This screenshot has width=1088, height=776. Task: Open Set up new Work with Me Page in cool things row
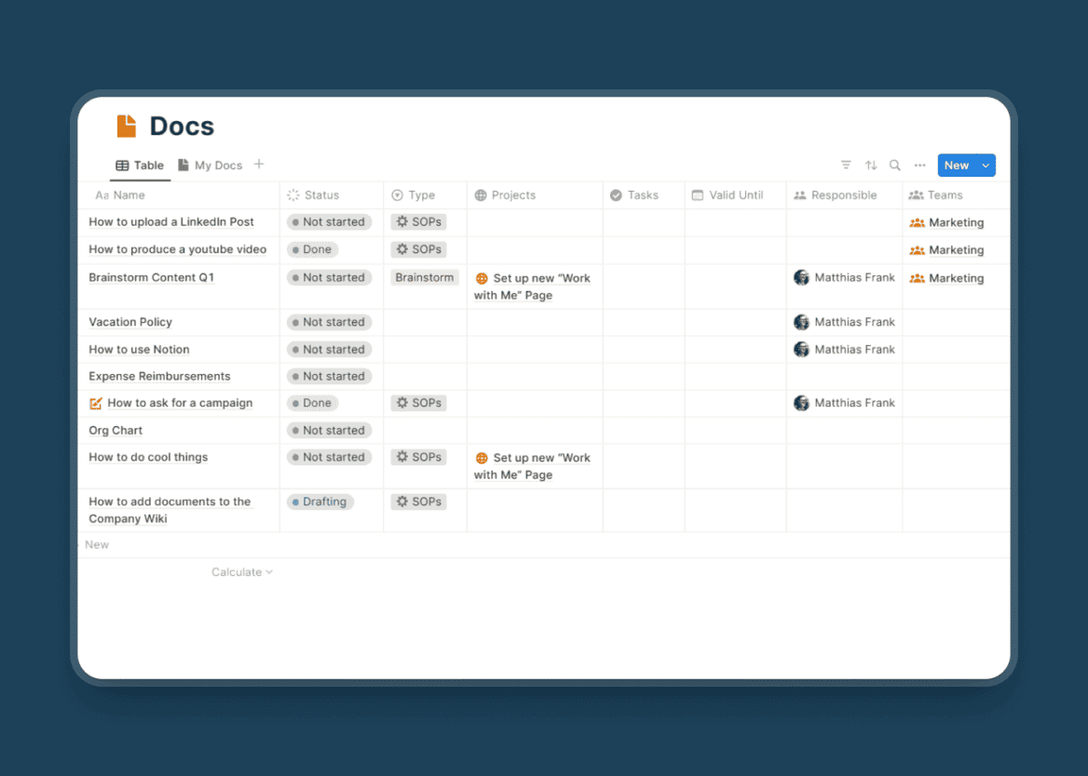[x=532, y=466]
